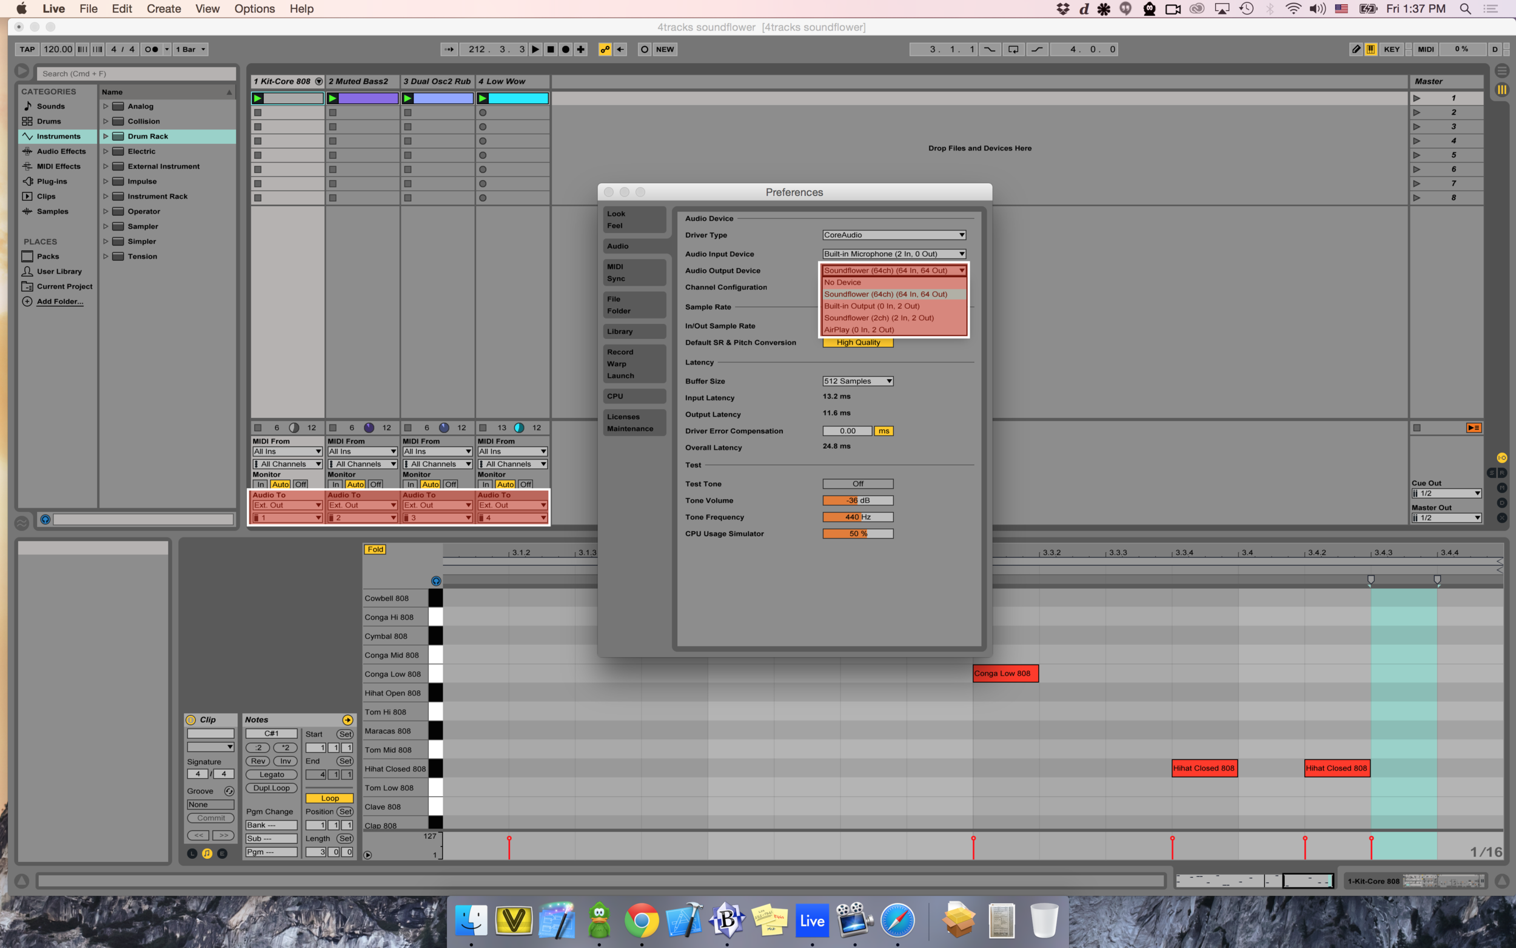Open Audio Effects category in browser
This screenshot has width=1516, height=948.
[61, 151]
